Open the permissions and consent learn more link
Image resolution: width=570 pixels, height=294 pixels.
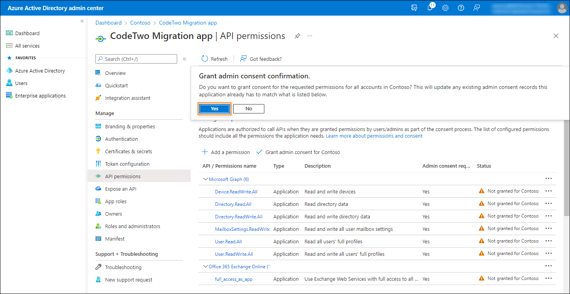373,135
